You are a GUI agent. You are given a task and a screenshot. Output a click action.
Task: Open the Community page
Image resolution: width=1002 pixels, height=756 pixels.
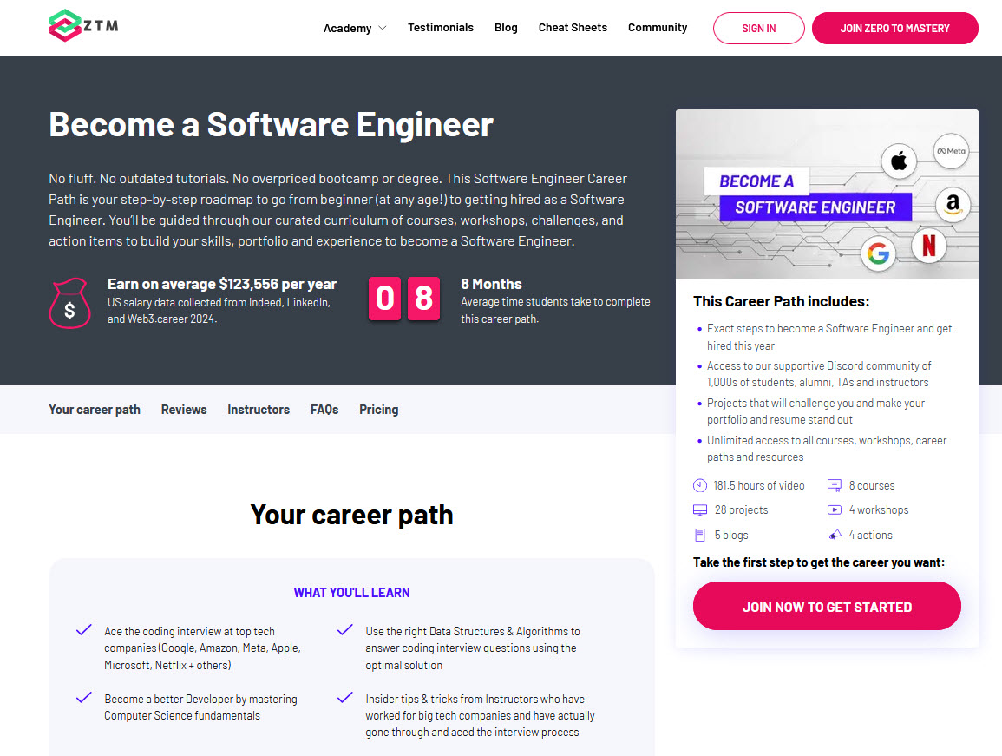[x=658, y=28]
